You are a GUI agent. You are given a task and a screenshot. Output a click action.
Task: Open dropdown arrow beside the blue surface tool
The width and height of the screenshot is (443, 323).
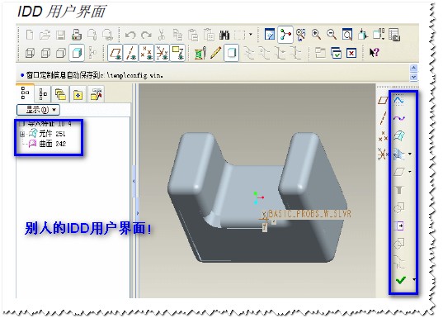coord(410,154)
